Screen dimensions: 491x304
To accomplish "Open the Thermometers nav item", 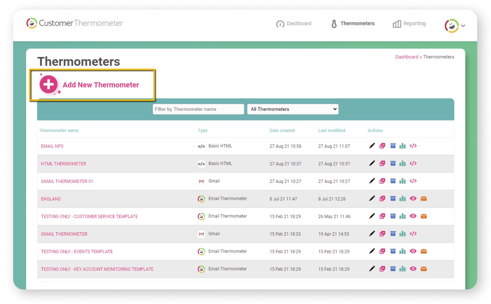I will tap(352, 24).
